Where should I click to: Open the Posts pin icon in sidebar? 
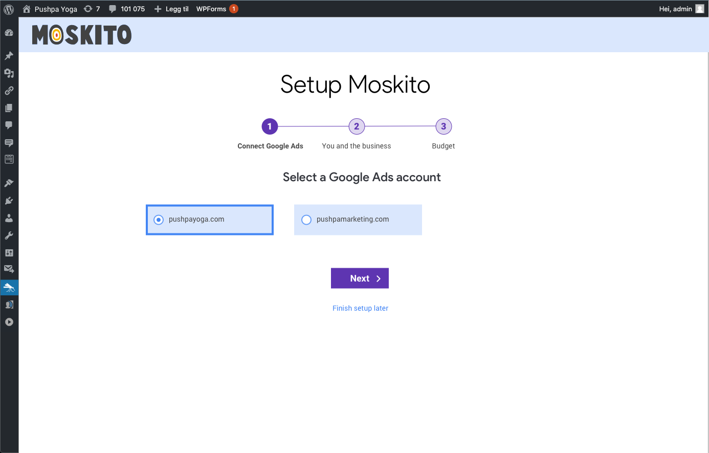pos(9,55)
